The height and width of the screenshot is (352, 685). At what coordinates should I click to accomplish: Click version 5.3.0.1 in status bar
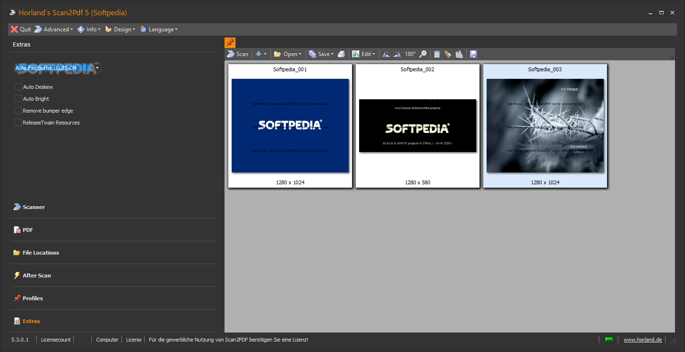[20, 340]
